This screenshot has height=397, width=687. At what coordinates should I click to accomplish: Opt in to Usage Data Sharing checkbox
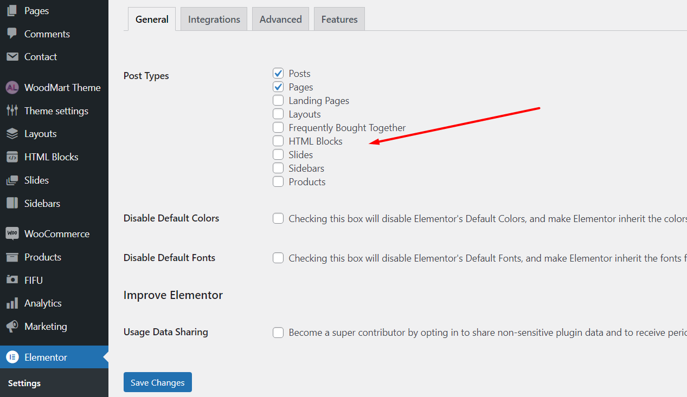coord(278,332)
